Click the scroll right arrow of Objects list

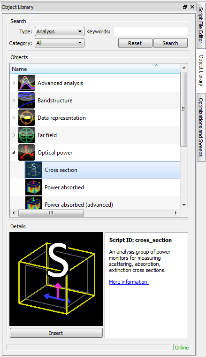coord(176,213)
